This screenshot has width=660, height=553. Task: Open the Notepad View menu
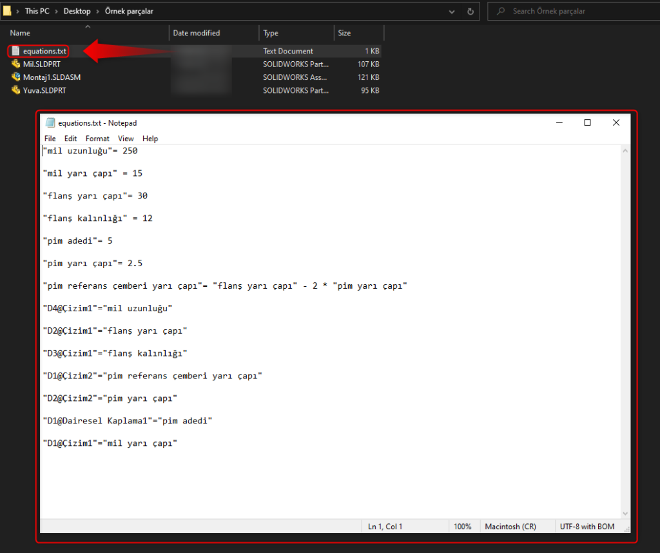click(126, 139)
